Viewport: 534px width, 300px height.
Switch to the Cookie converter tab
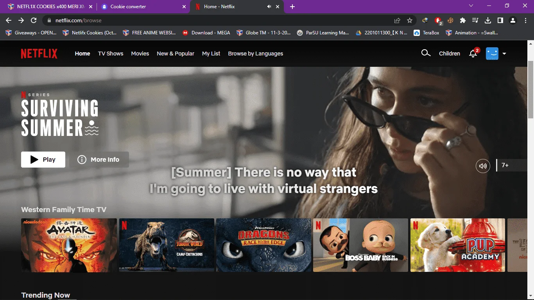coord(143,7)
